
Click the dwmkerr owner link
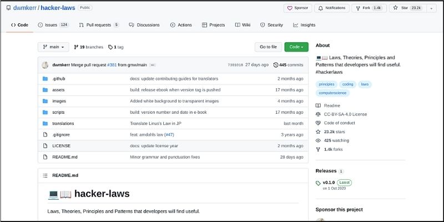pos(24,8)
